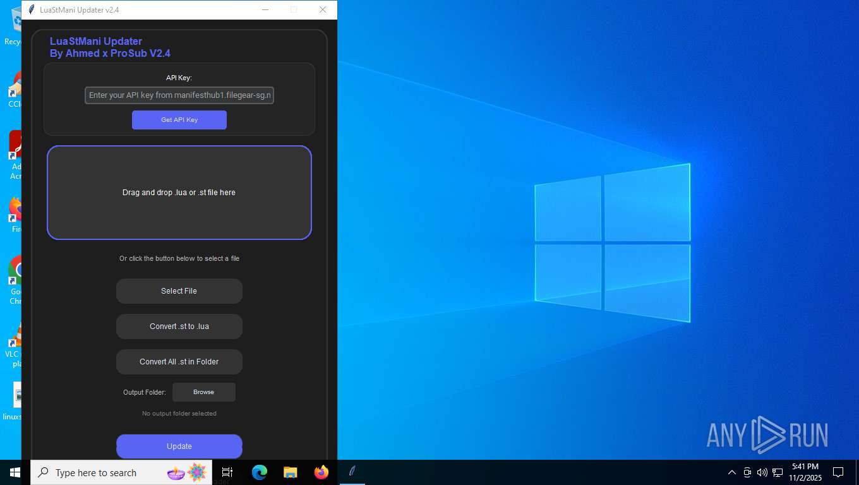
Task: Open Task View on the taskbar
Action: point(227,472)
